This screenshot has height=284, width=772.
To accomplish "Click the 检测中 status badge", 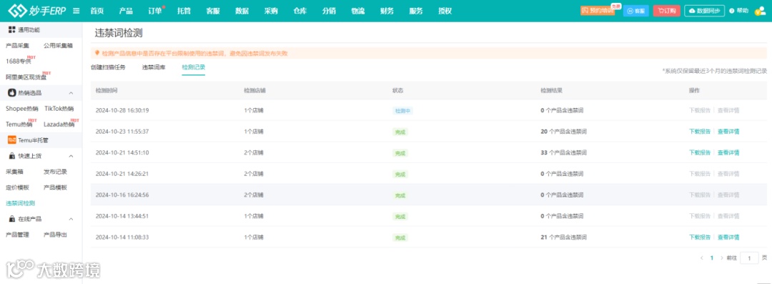I will 402,111.
